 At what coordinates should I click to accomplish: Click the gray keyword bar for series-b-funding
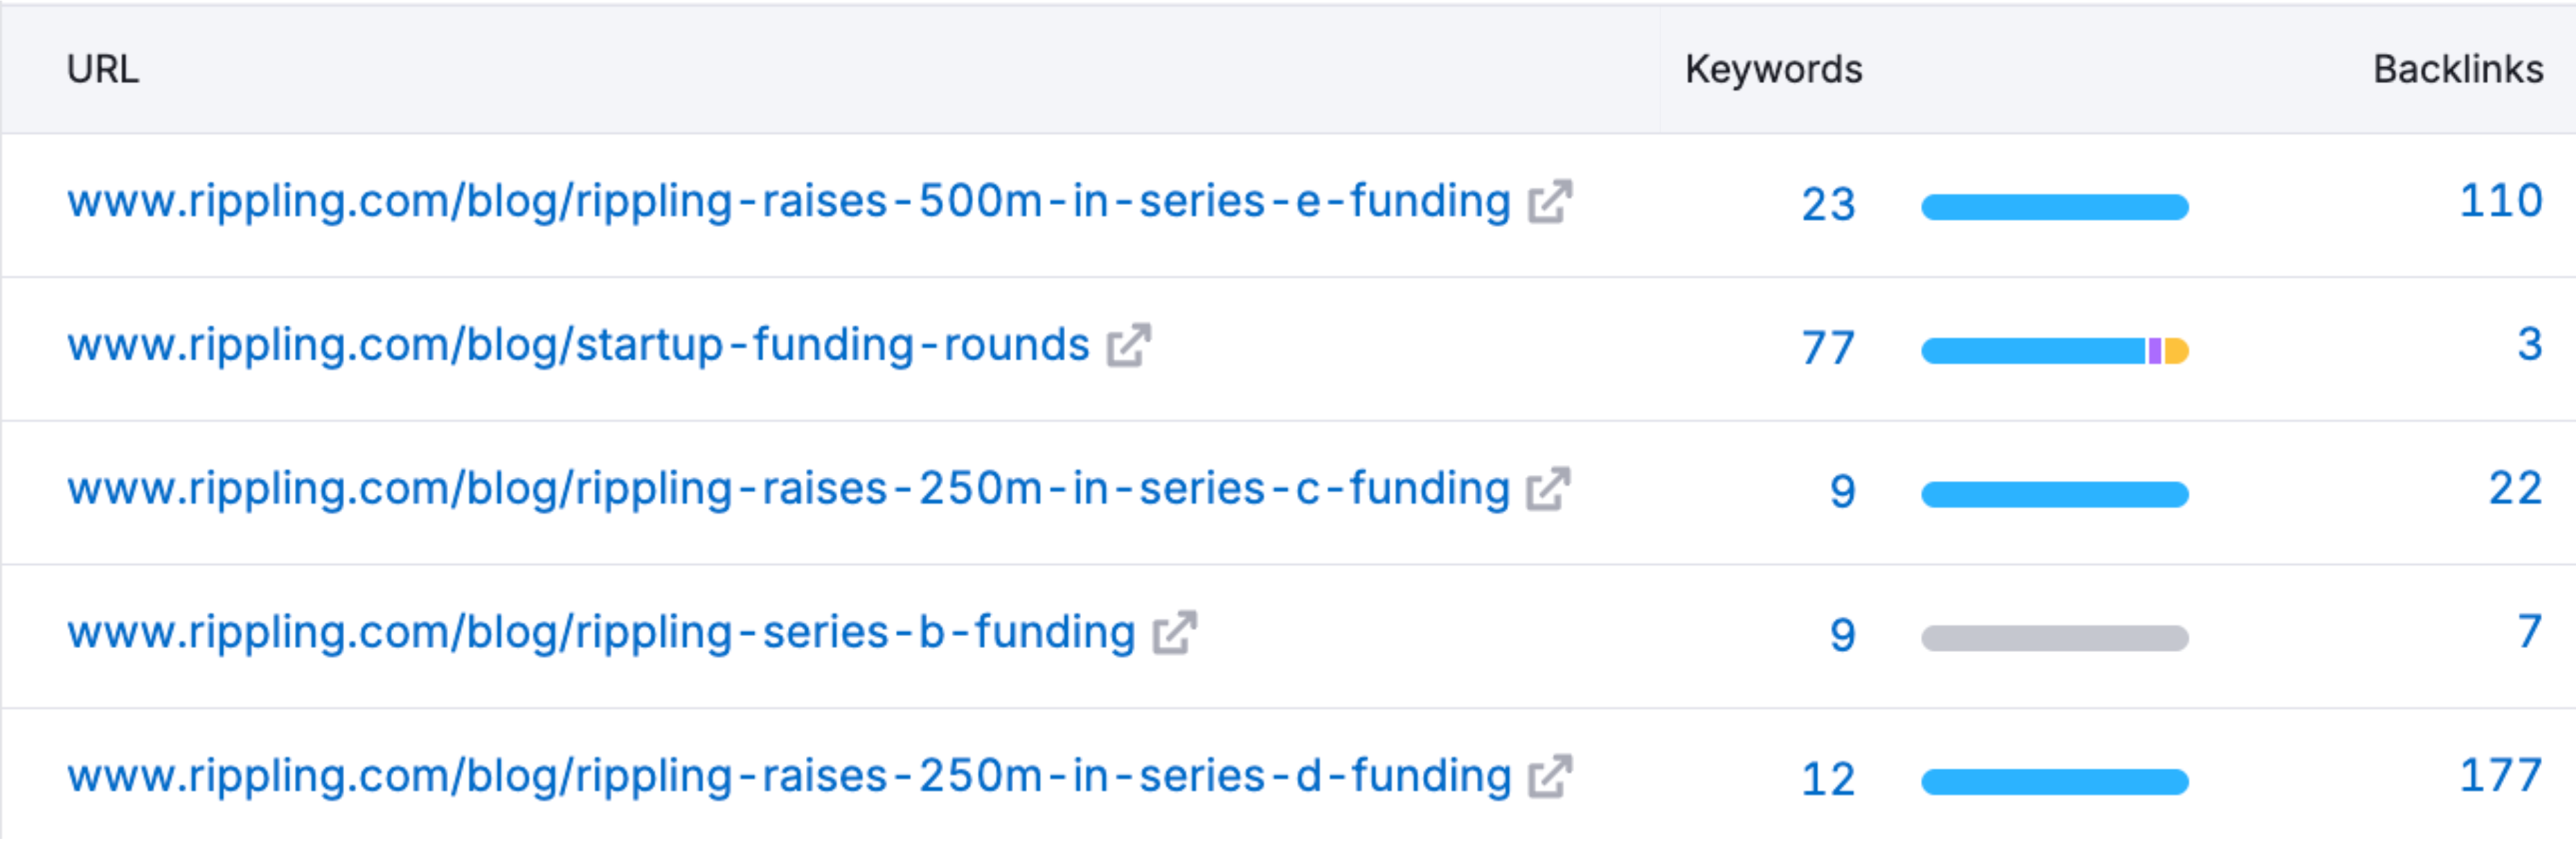(x=2055, y=638)
